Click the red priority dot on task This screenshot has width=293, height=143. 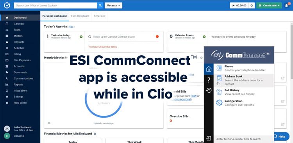coord(157,37)
